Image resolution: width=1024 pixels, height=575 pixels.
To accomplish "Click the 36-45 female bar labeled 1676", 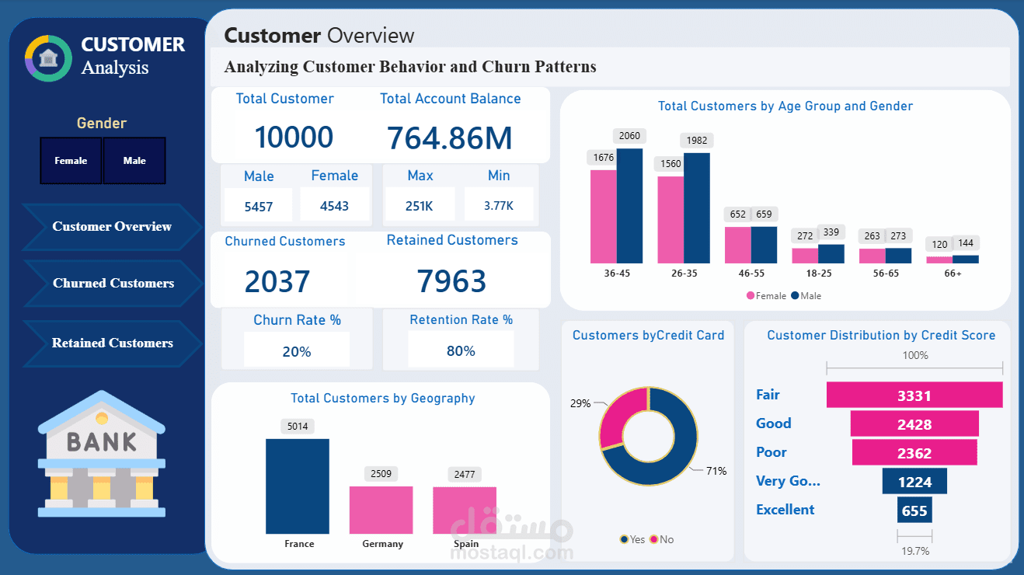I will tap(603, 217).
